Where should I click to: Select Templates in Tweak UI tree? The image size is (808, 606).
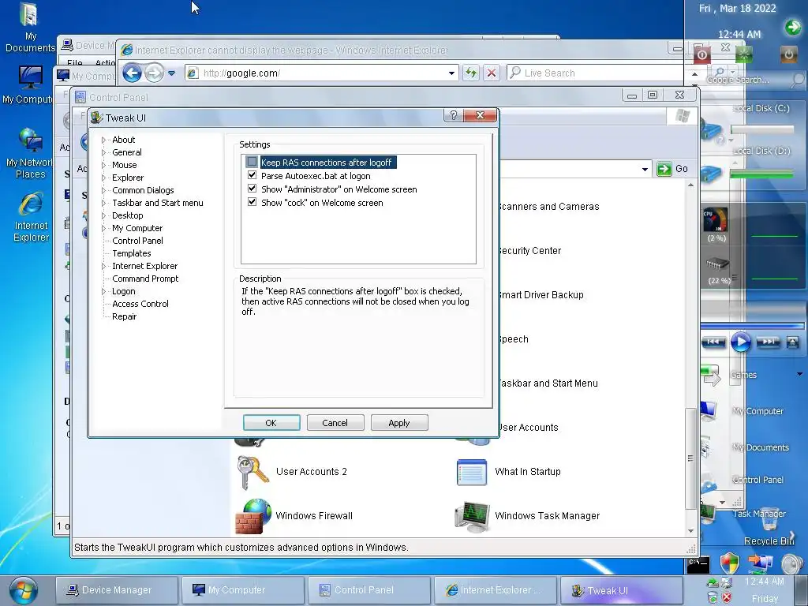(x=132, y=253)
